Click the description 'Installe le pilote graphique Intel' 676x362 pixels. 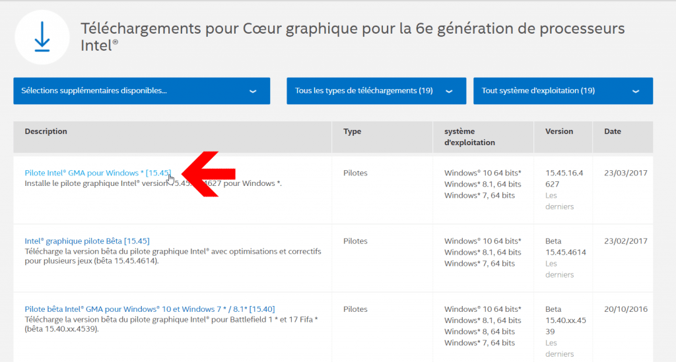tap(153, 183)
